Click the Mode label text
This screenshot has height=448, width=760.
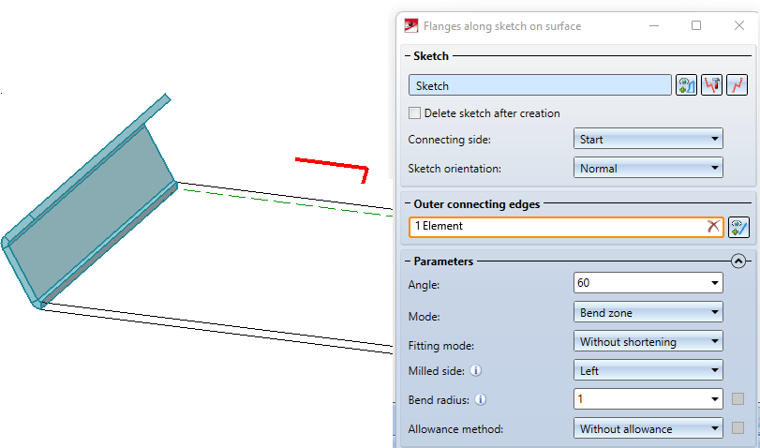(425, 317)
